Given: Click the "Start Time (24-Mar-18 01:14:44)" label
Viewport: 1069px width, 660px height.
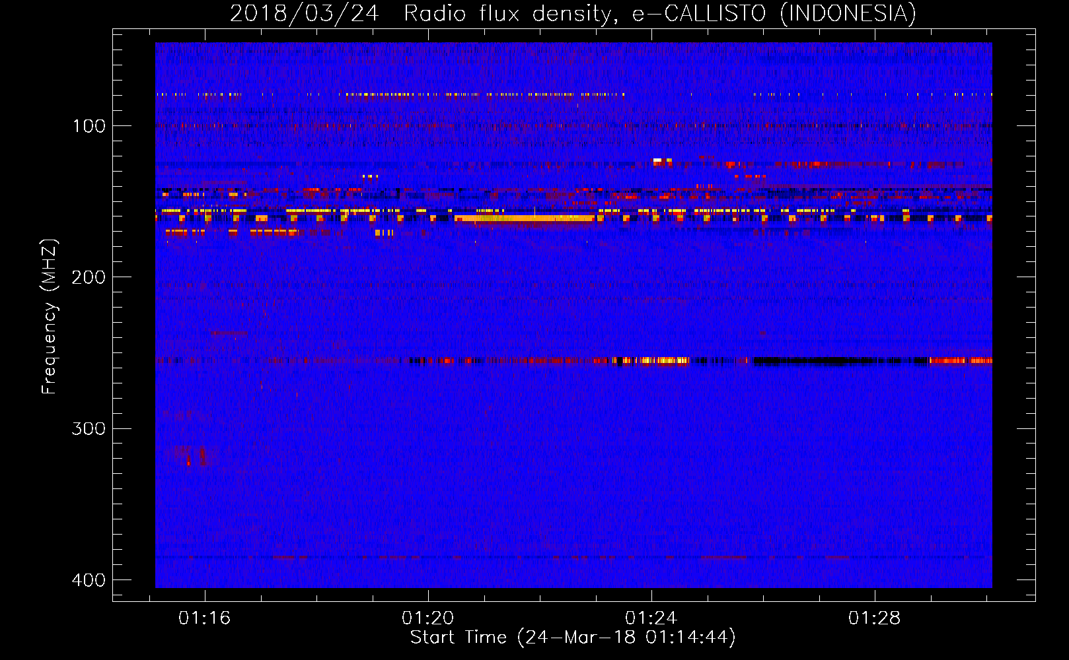Looking at the screenshot, I should pos(573,638).
